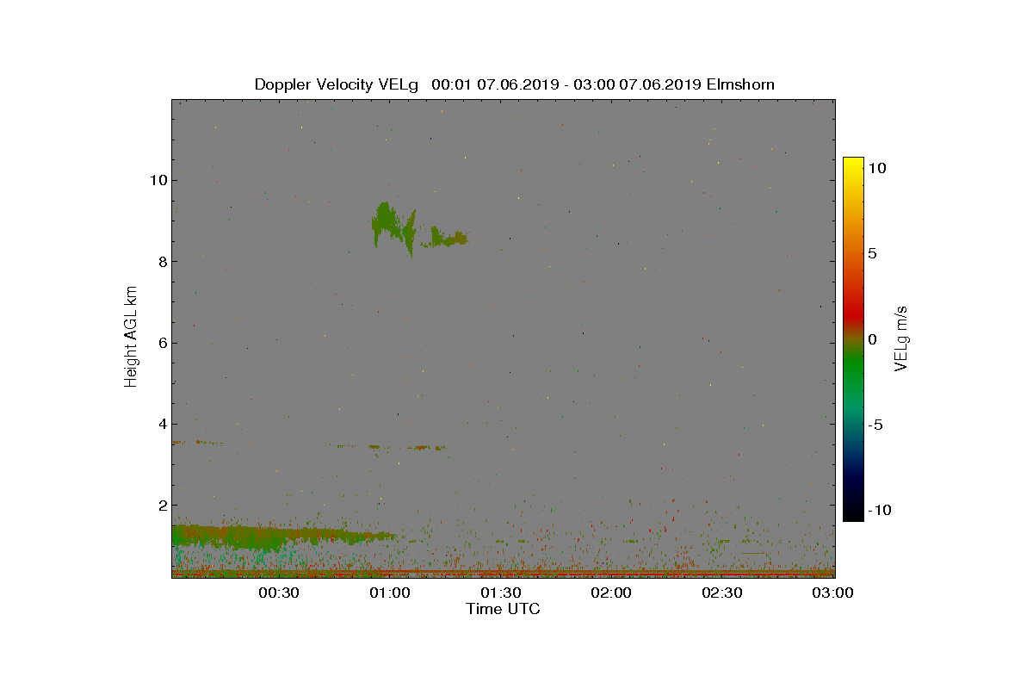Click the colorbar tick label 0
This screenshot has height=689, width=1033.
point(872,339)
